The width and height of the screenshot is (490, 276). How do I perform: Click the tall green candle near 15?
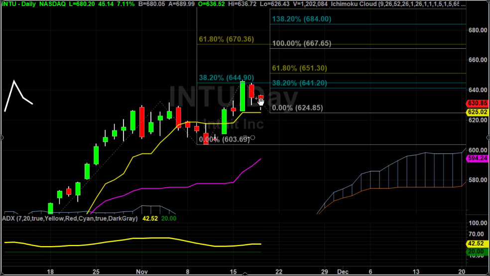(x=243, y=96)
